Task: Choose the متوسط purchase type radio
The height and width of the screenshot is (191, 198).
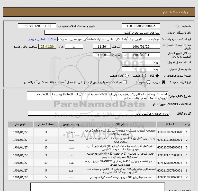Action: pos(148,82)
